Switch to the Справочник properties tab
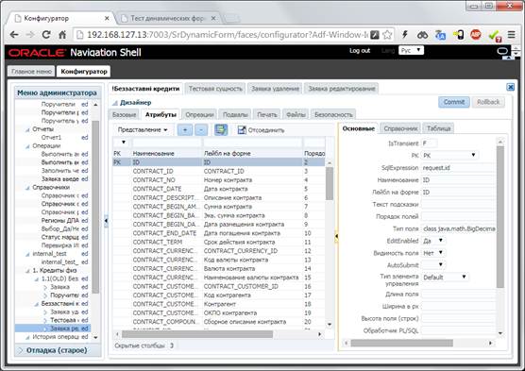Viewport: 525px width, 371px height. (400, 128)
